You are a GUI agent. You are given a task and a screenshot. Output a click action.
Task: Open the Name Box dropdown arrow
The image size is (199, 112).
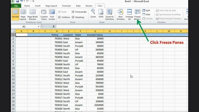click(x=39, y=26)
